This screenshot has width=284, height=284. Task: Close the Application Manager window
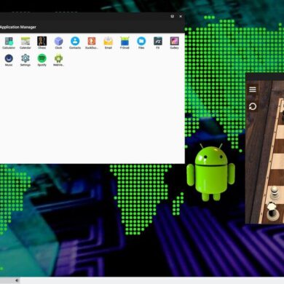point(181,16)
